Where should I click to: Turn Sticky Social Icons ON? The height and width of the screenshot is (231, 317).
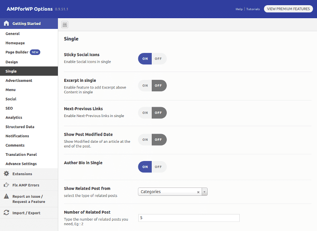(145, 59)
